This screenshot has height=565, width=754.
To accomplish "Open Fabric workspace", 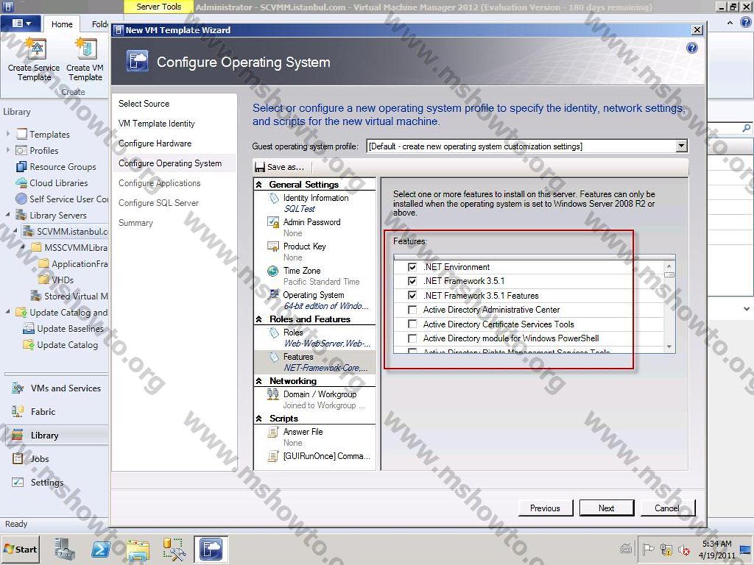I will (x=34, y=412).
